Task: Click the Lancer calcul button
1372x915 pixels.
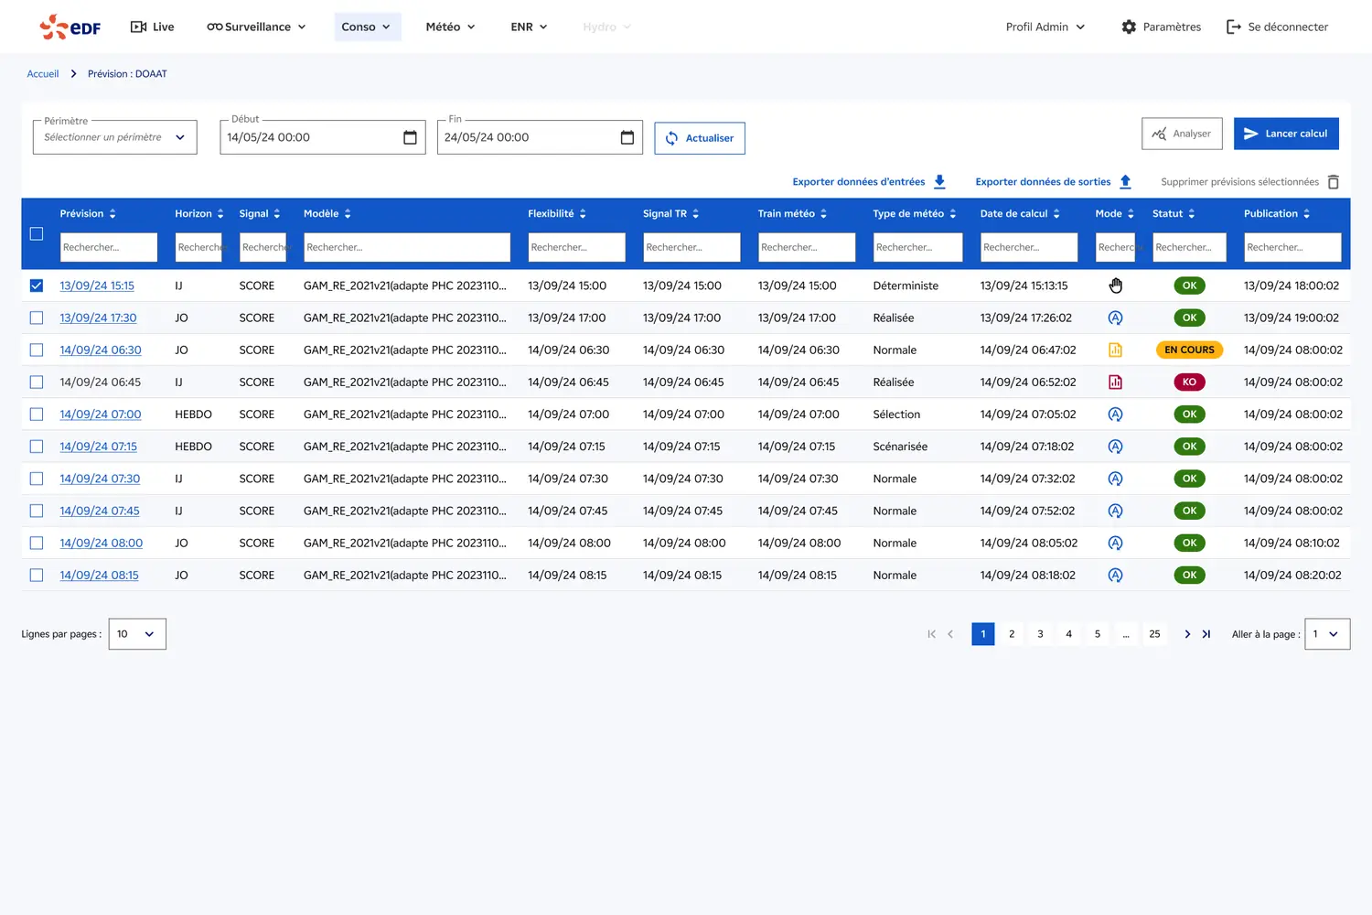Action: [1286, 134]
